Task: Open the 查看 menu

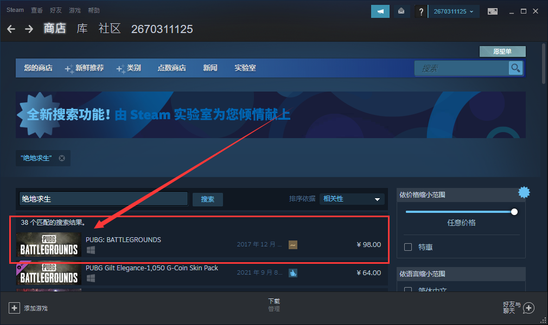Action: point(37,10)
